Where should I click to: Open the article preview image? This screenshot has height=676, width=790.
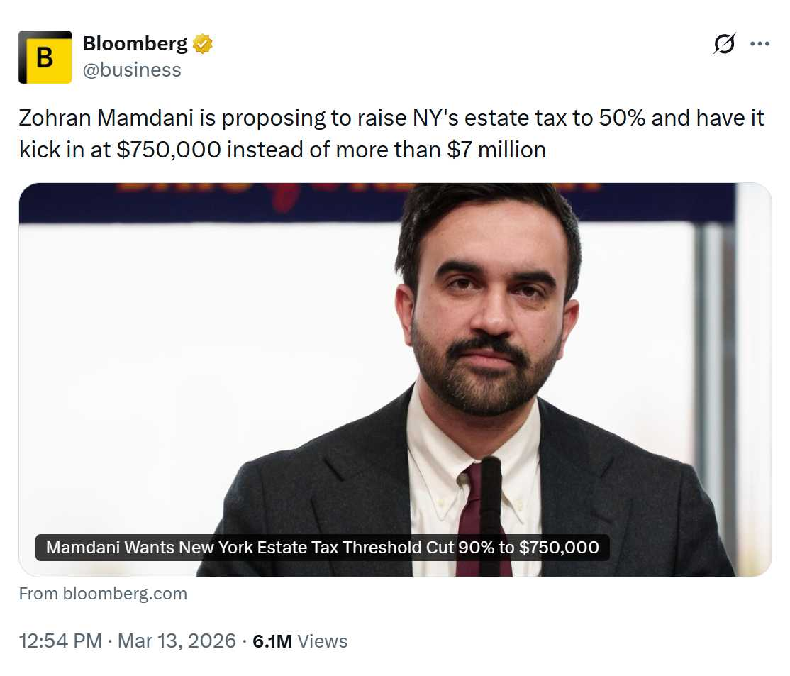click(394, 355)
